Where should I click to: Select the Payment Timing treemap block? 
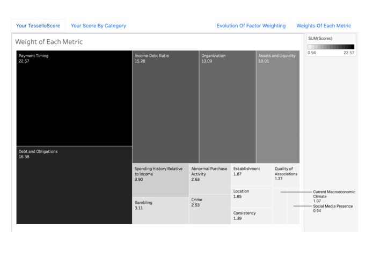click(x=74, y=98)
